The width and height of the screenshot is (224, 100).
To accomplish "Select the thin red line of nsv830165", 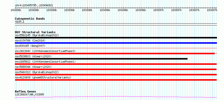I will pos(116,48).
